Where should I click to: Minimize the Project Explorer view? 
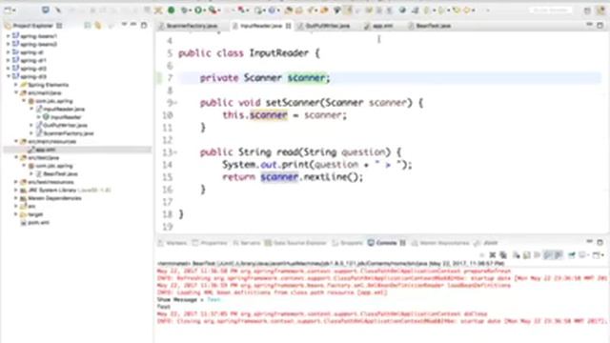coord(133,25)
